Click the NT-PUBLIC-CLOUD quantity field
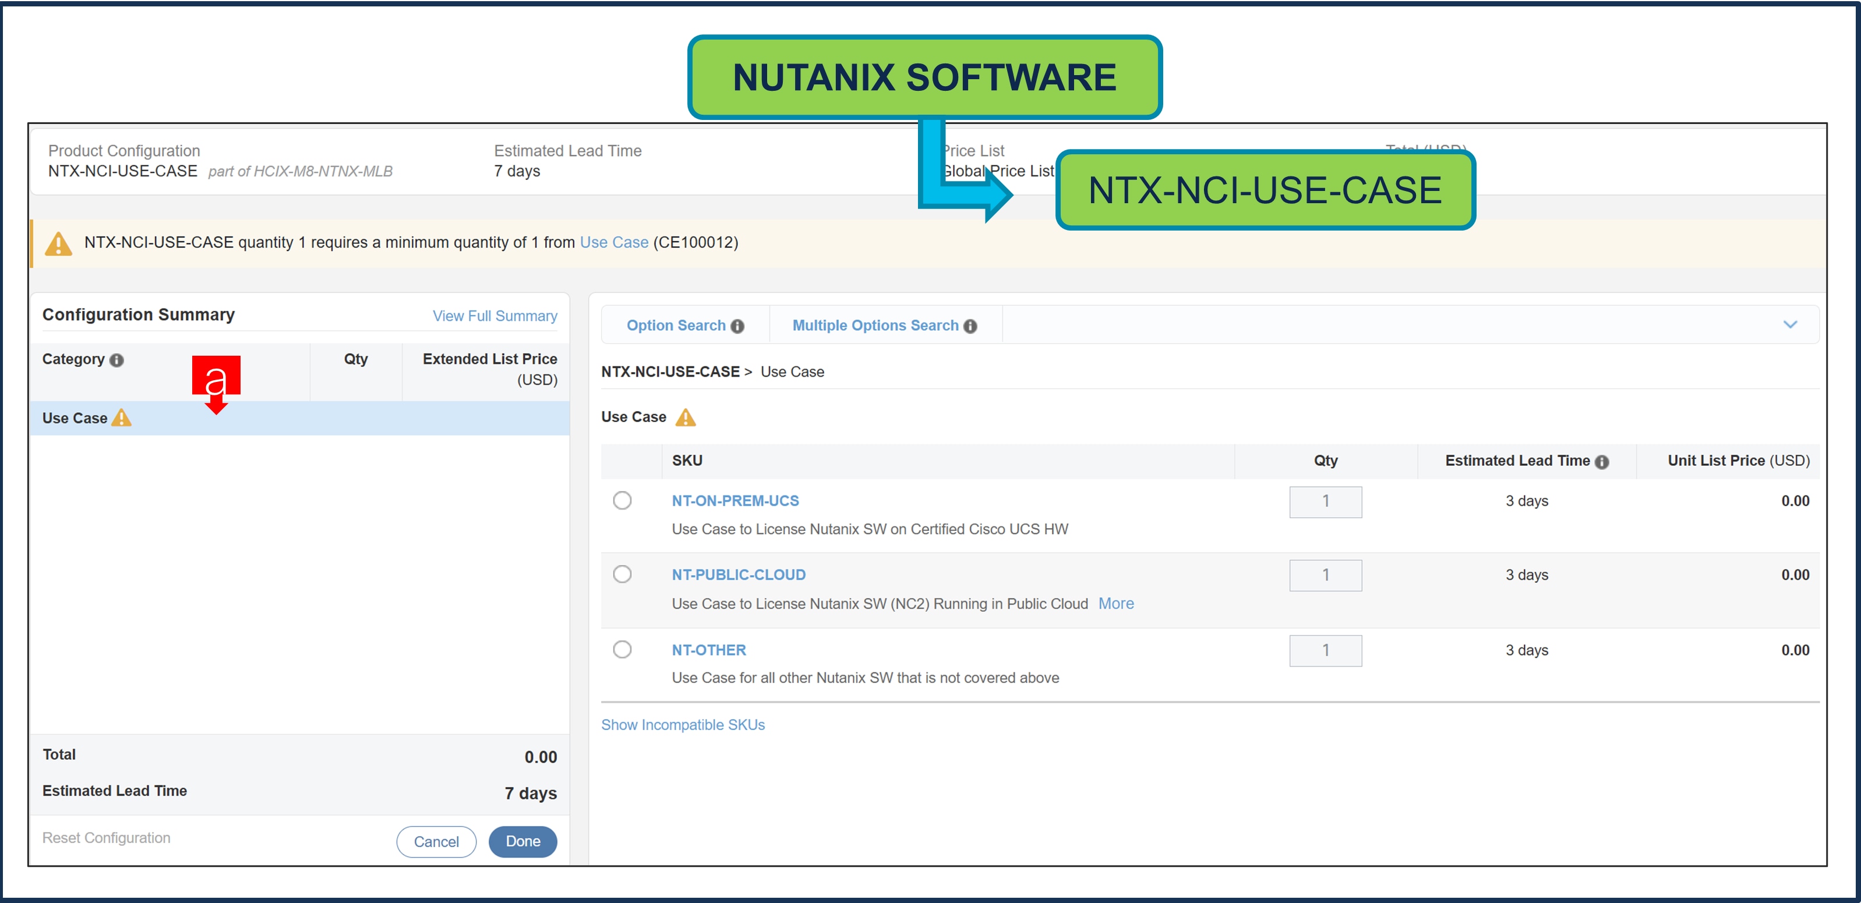Image resolution: width=1861 pixels, height=903 pixels. tap(1325, 575)
